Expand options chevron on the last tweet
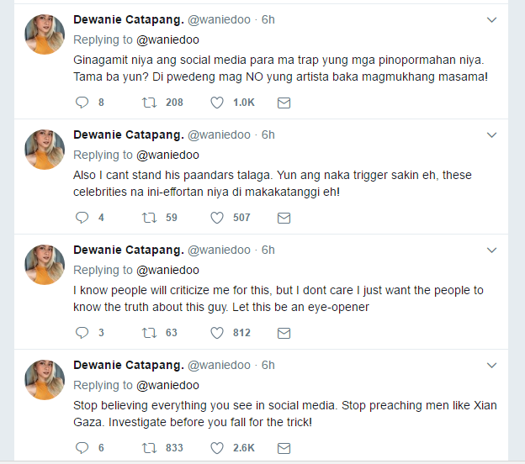 pyautogui.click(x=492, y=365)
